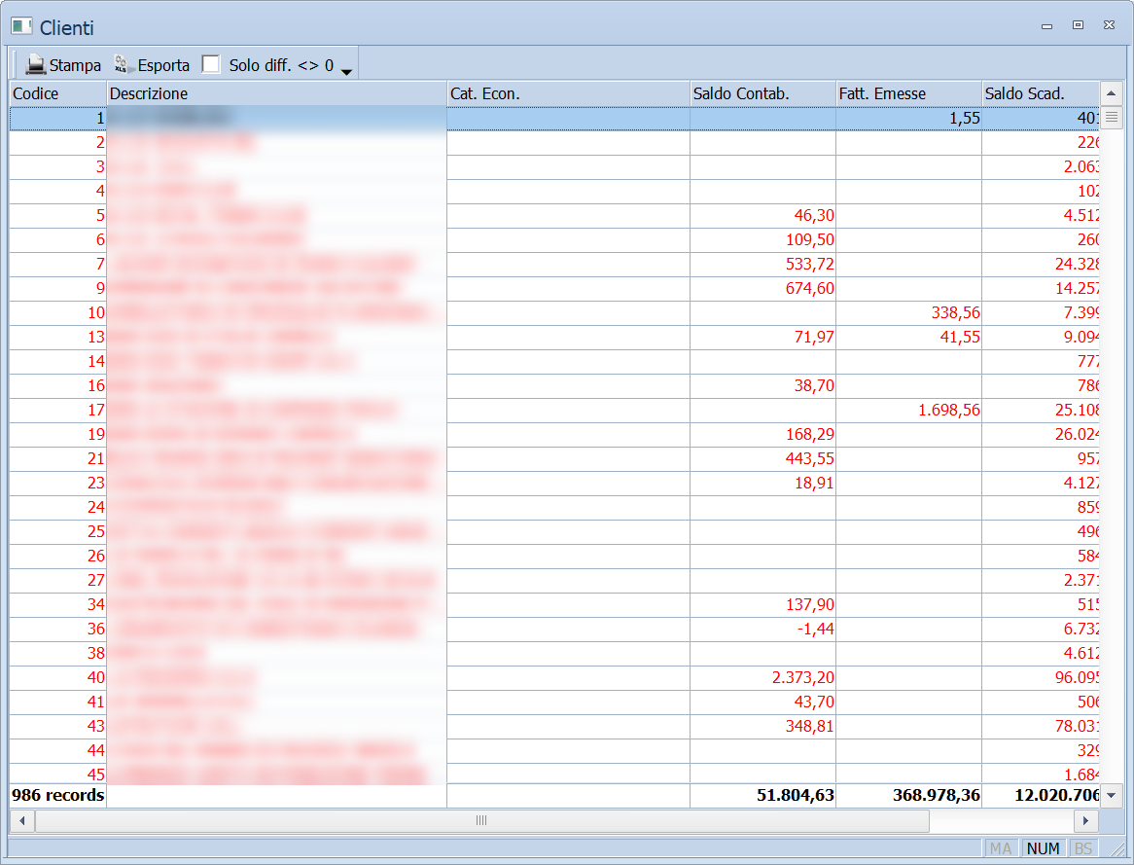This screenshot has height=865, width=1134.
Task: Click the horizontal scrollbar left arrow
Action: coord(22,820)
